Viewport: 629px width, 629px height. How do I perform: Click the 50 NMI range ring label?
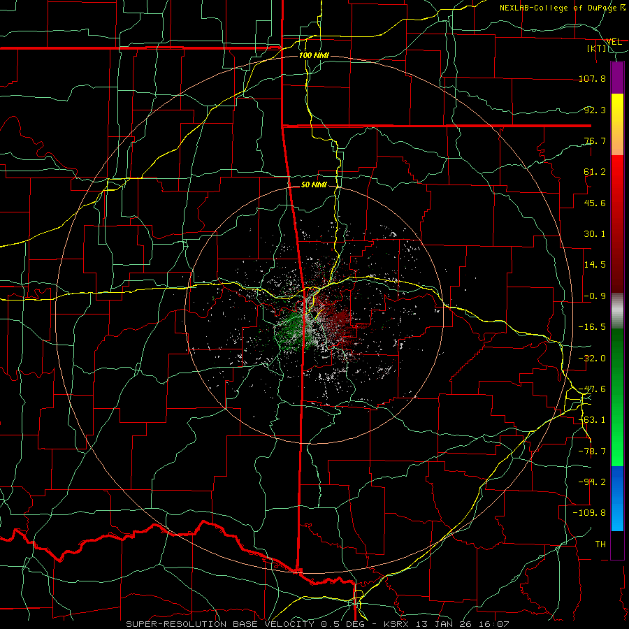click(314, 185)
